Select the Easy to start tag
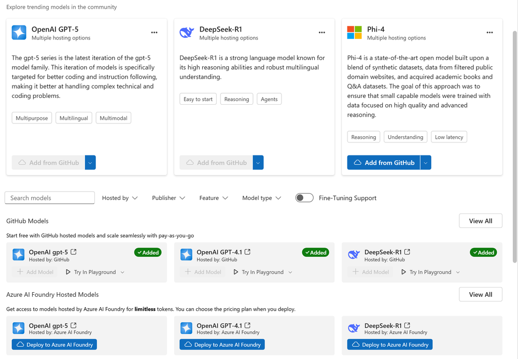 198,99
